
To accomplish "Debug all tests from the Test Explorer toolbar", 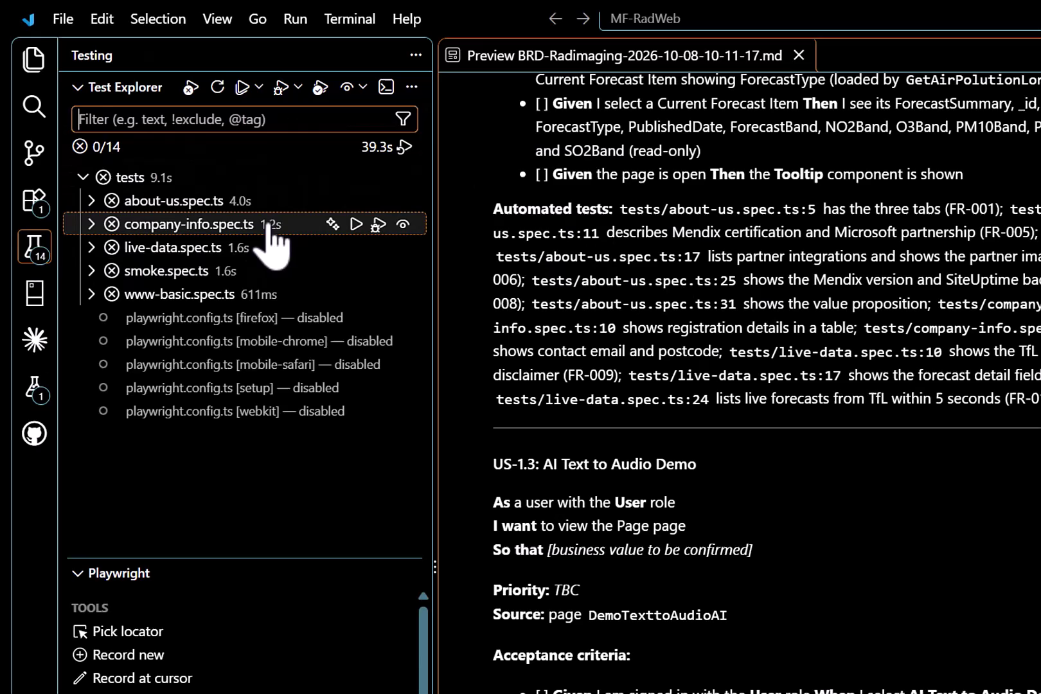I will (281, 87).
